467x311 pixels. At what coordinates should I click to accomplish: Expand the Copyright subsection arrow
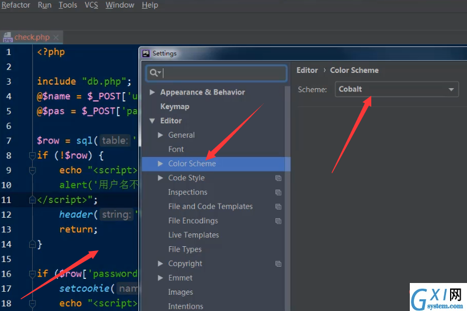point(160,264)
